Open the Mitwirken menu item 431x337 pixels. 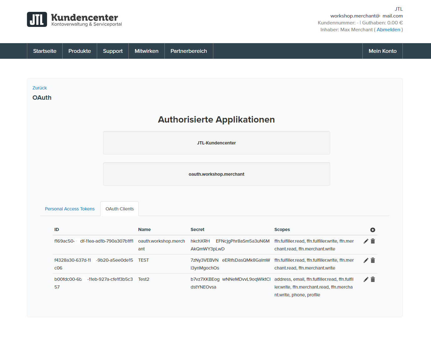[147, 51]
